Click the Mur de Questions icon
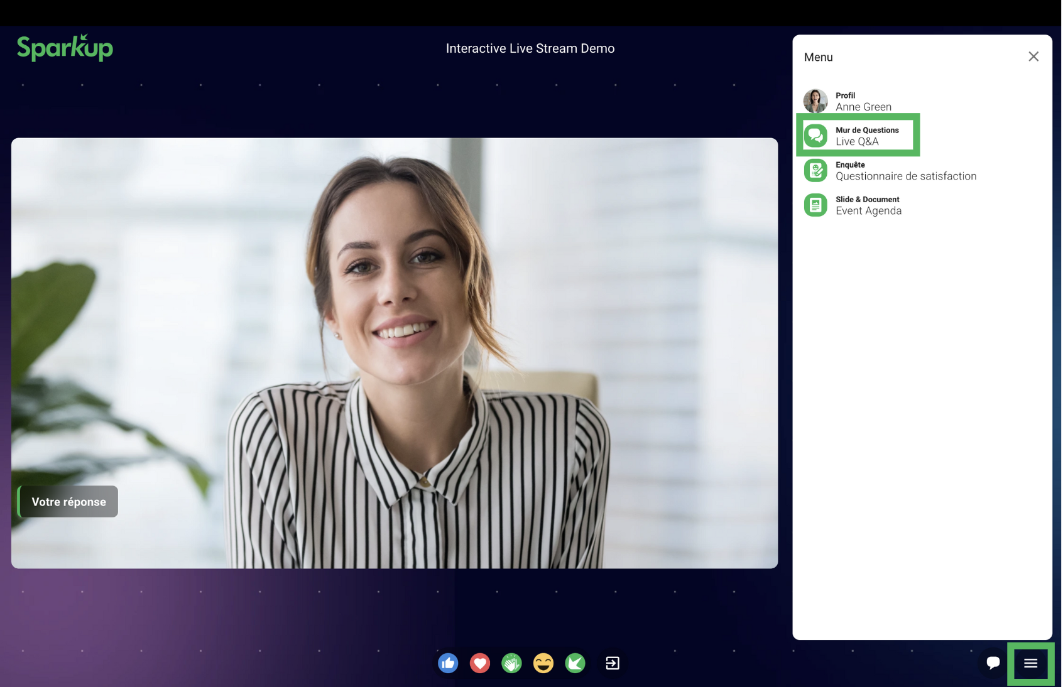Viewport: 1063px width, 687px height. 815,136
